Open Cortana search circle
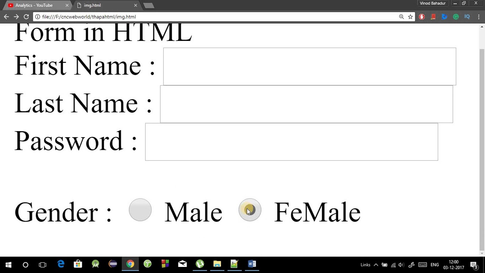Viewport: 485px width, 273px height. point(25,265)
